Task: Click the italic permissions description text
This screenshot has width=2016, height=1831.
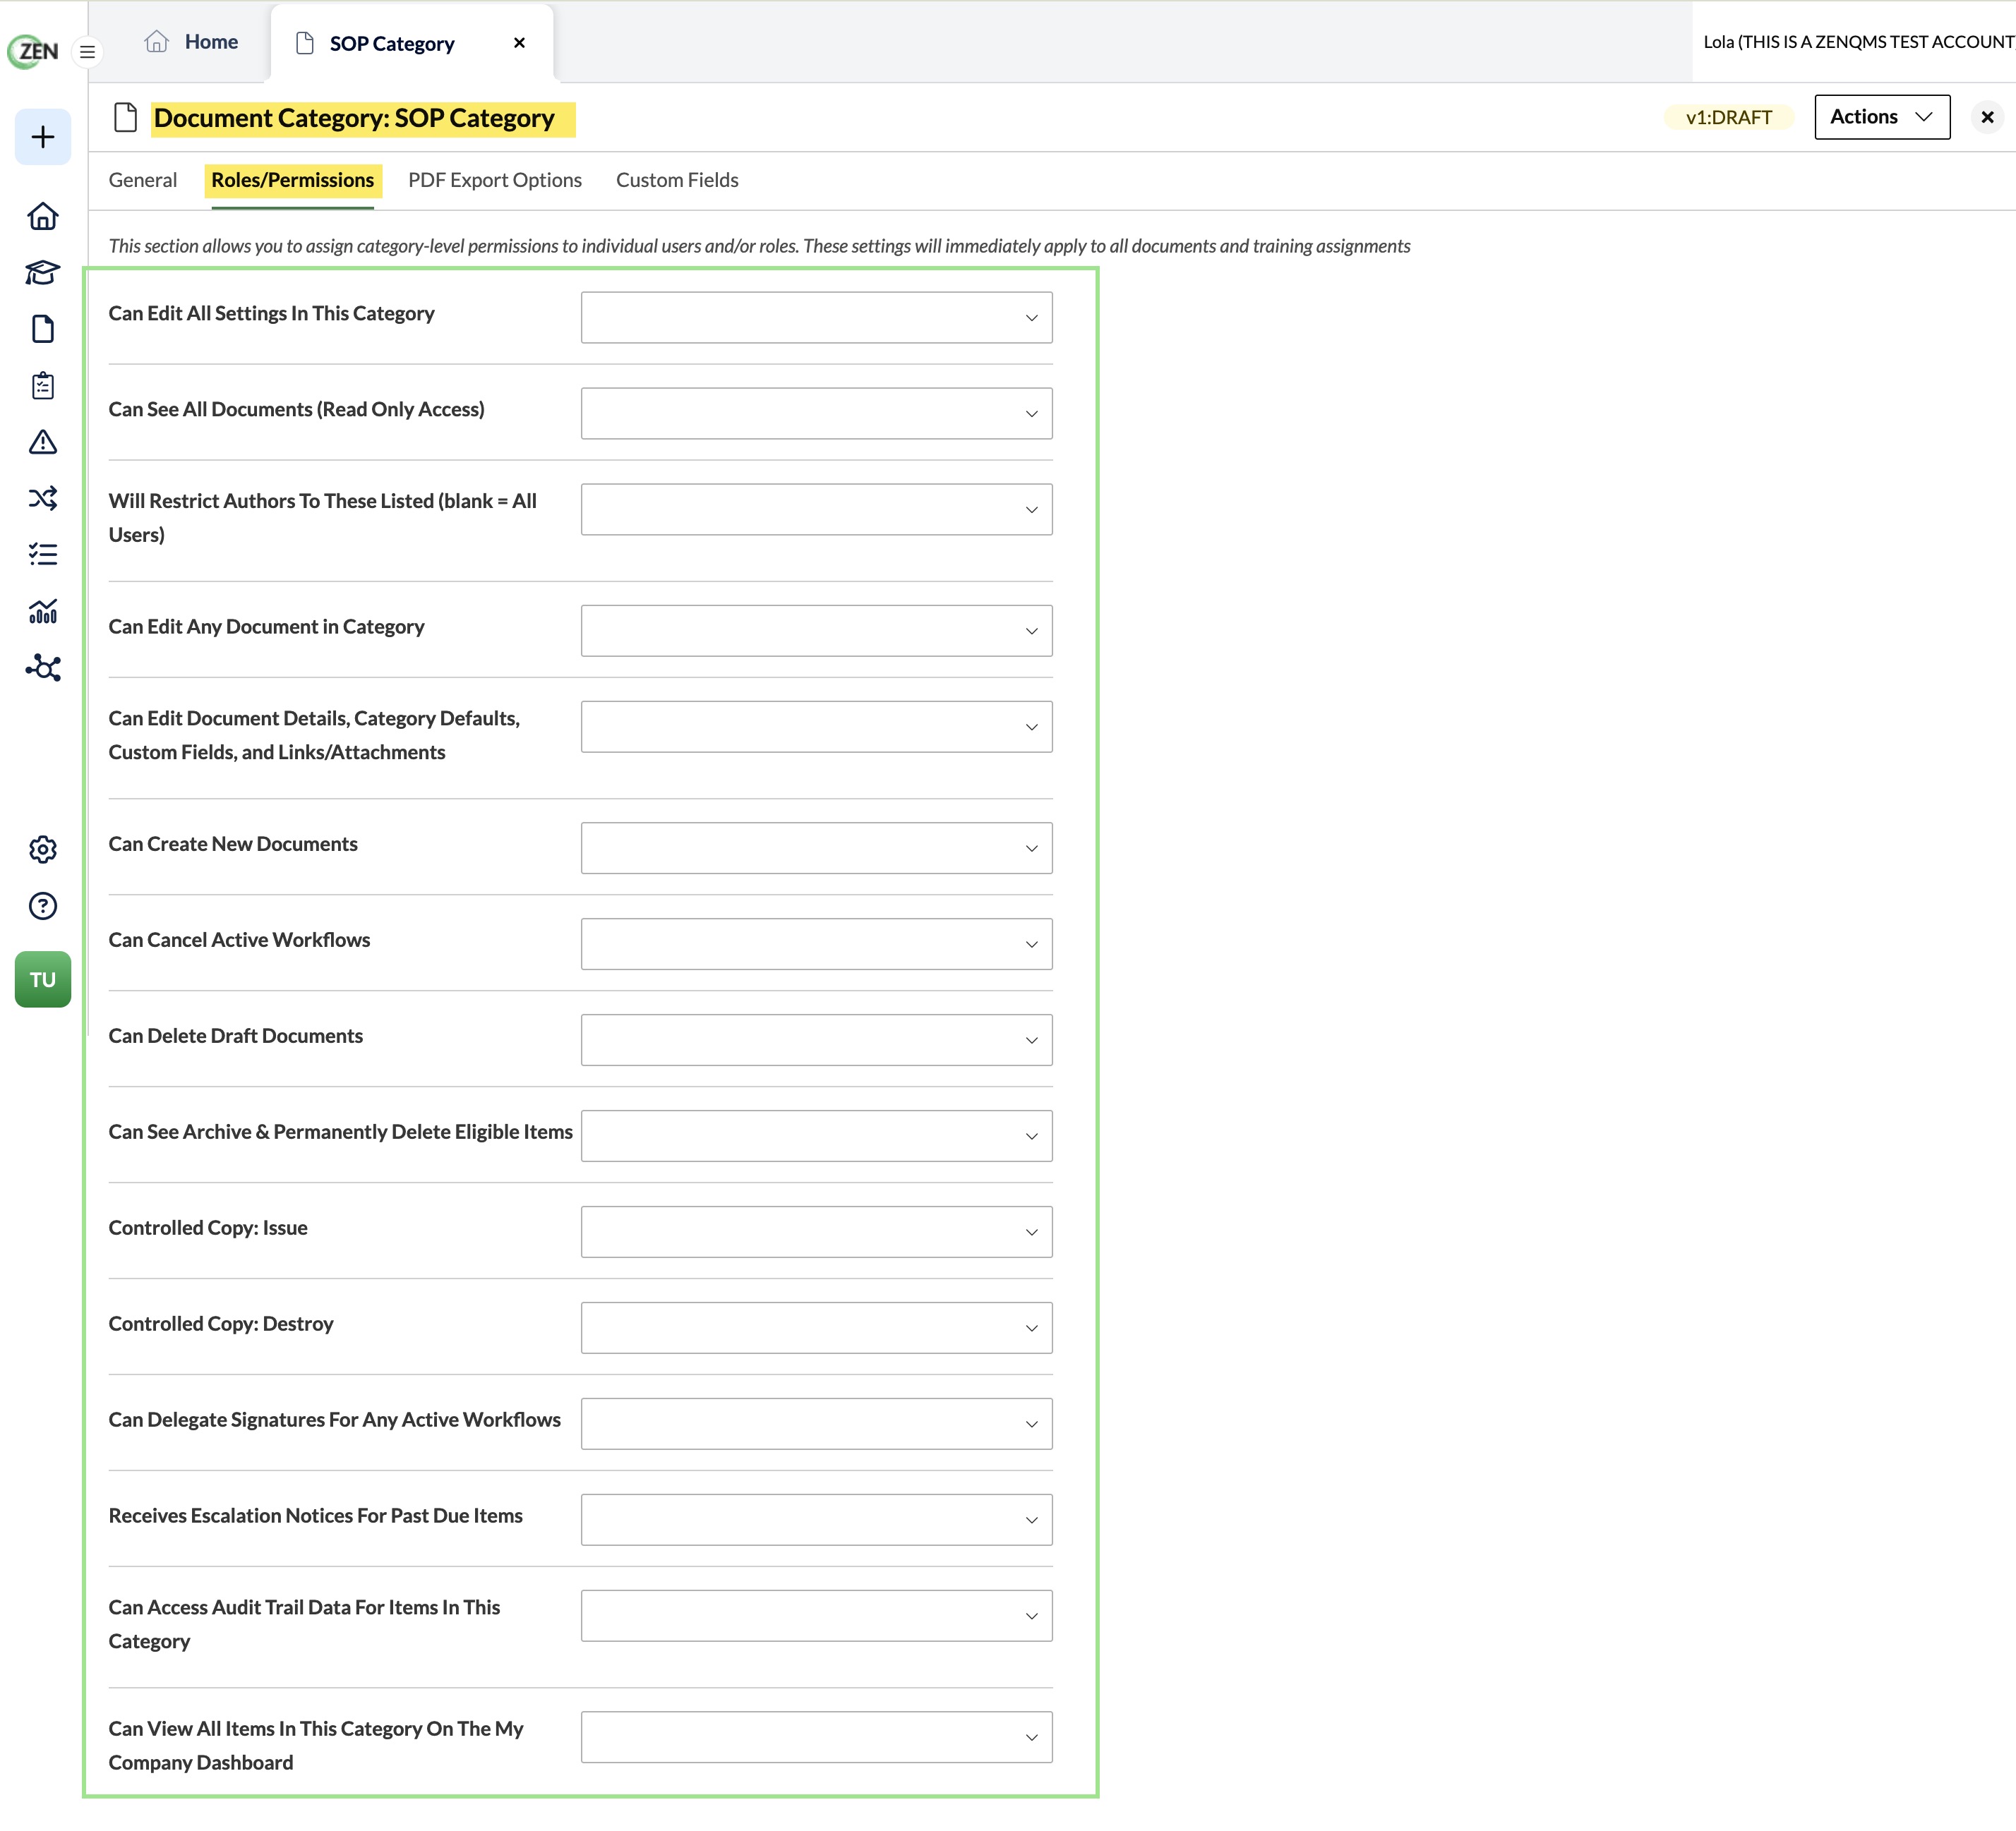Action: (759, 246)
